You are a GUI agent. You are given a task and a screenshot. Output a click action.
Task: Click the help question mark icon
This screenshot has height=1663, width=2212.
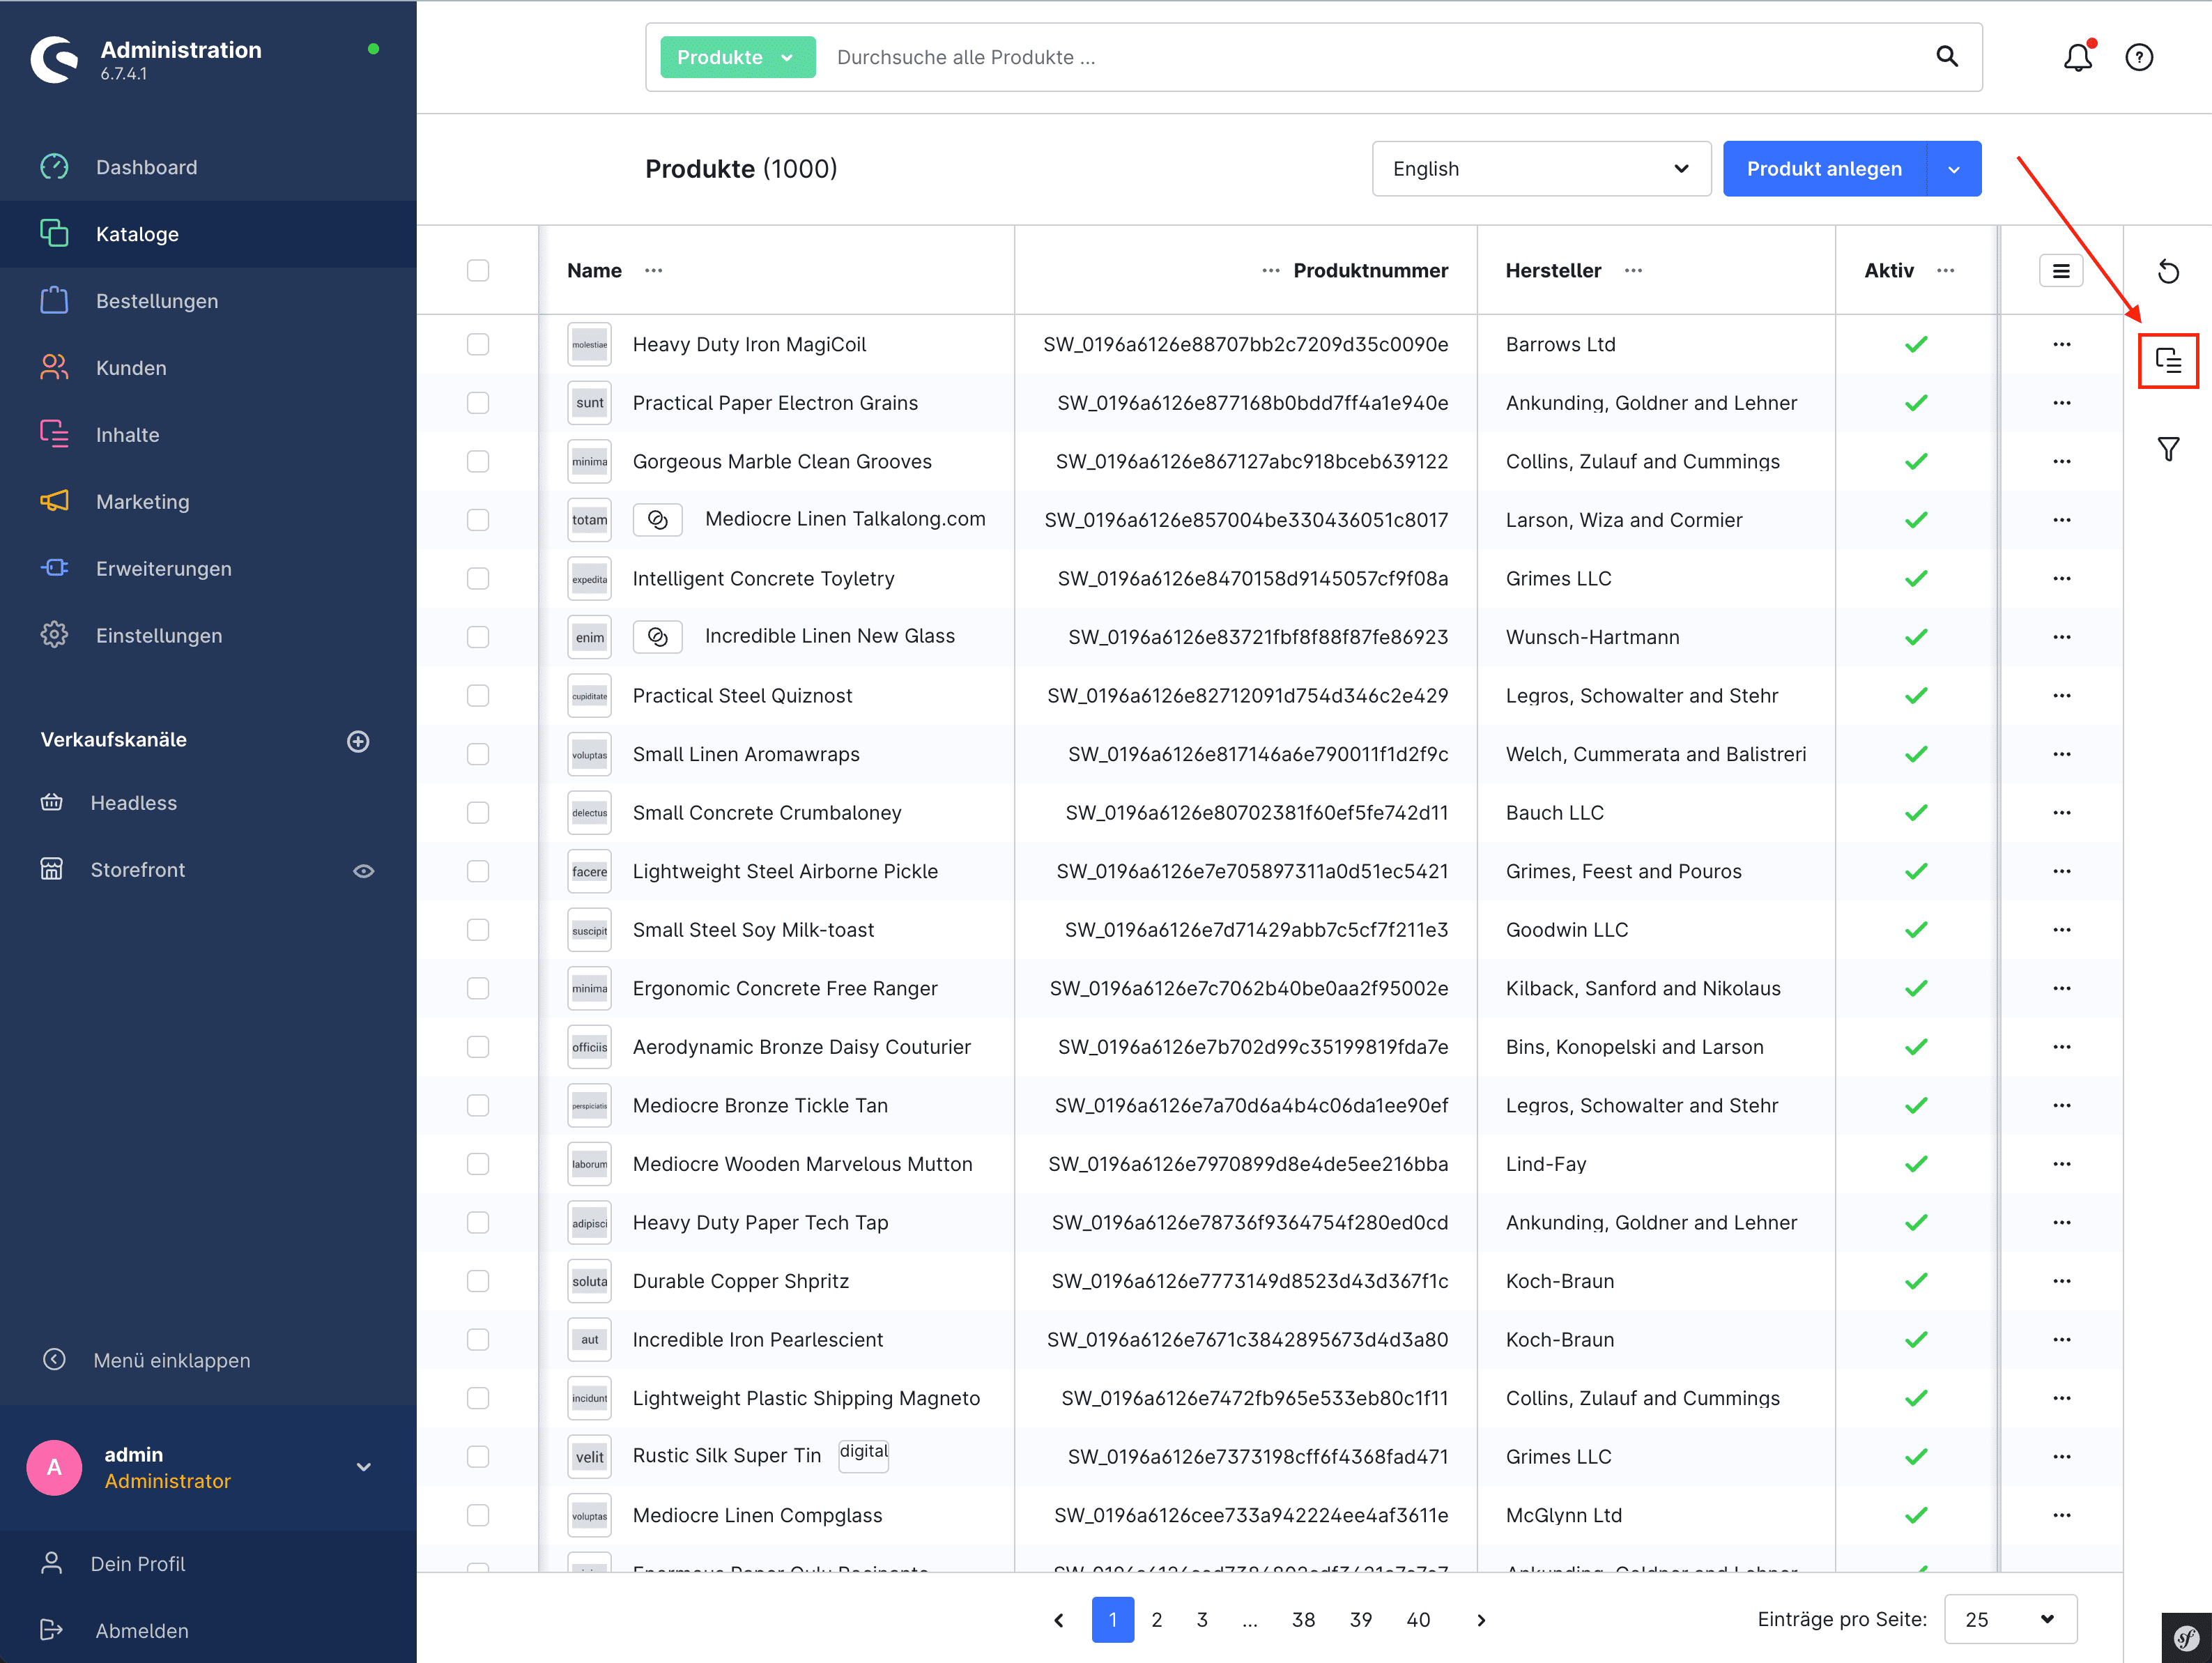(2138, 57)
